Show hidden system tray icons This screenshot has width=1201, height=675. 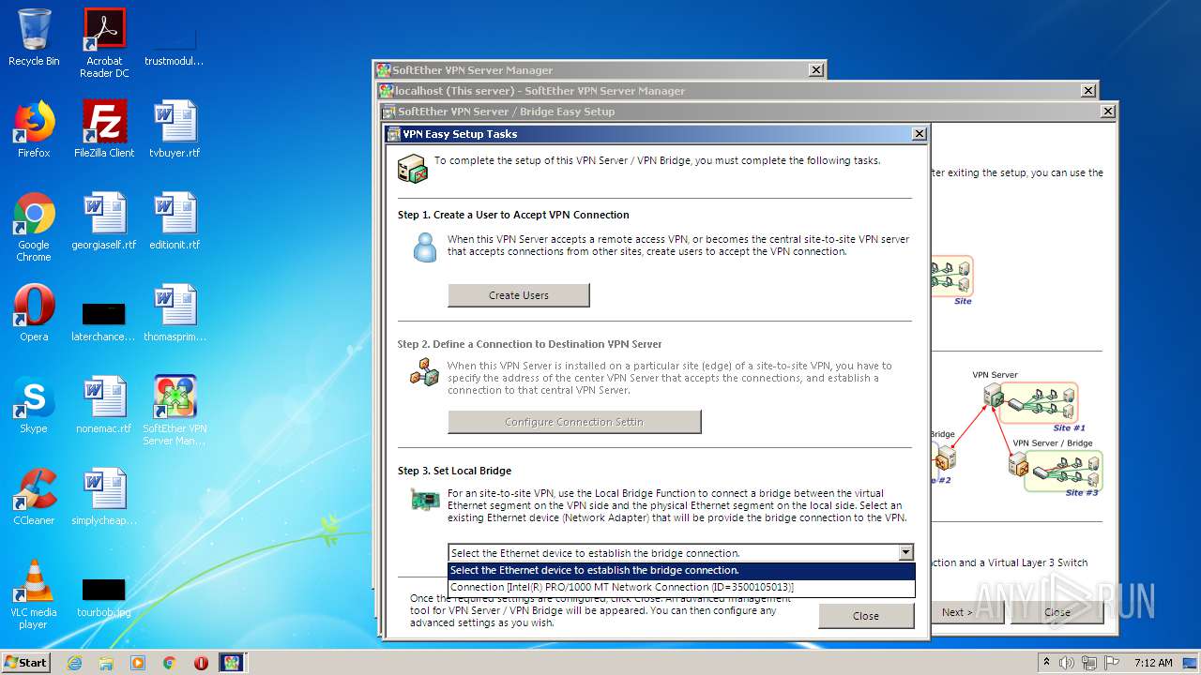point(1046,663)
